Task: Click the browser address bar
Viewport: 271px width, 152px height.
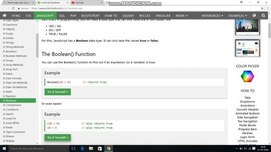Action: coord(138,8)
